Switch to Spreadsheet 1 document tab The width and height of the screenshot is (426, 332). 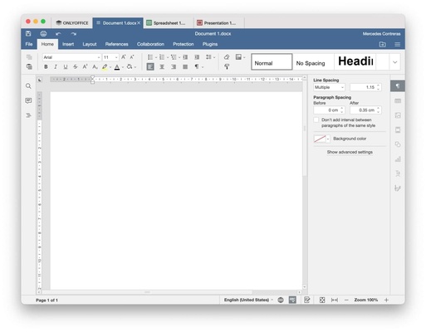click(169, 23)
